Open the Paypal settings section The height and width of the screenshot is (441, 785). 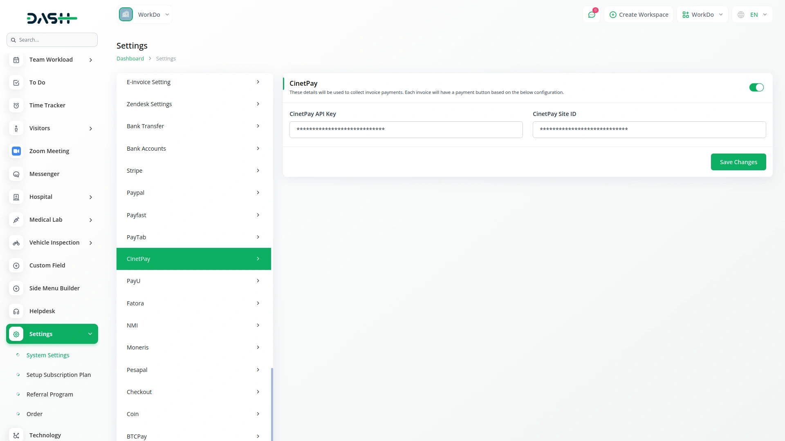[193, 193]
